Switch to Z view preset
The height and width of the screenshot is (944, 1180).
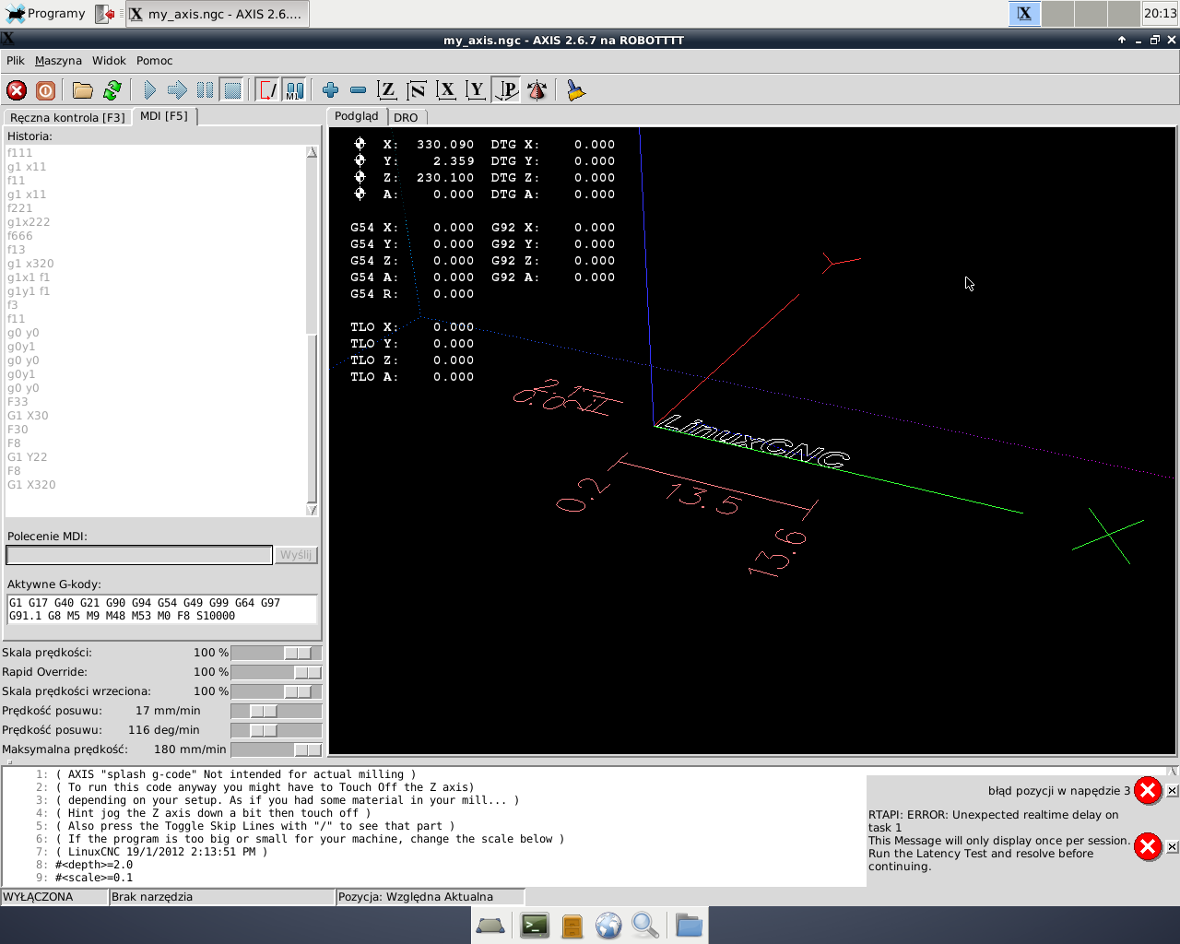[387, 90]
